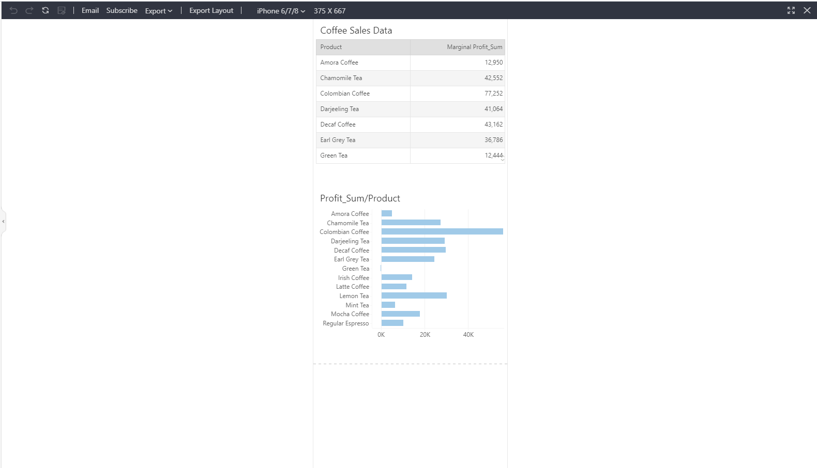Collapse the left side panel handle
The image size is (817, 468).
3,222
